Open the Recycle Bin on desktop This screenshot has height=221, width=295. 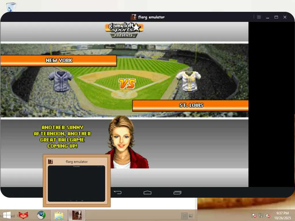click(11, 7)
